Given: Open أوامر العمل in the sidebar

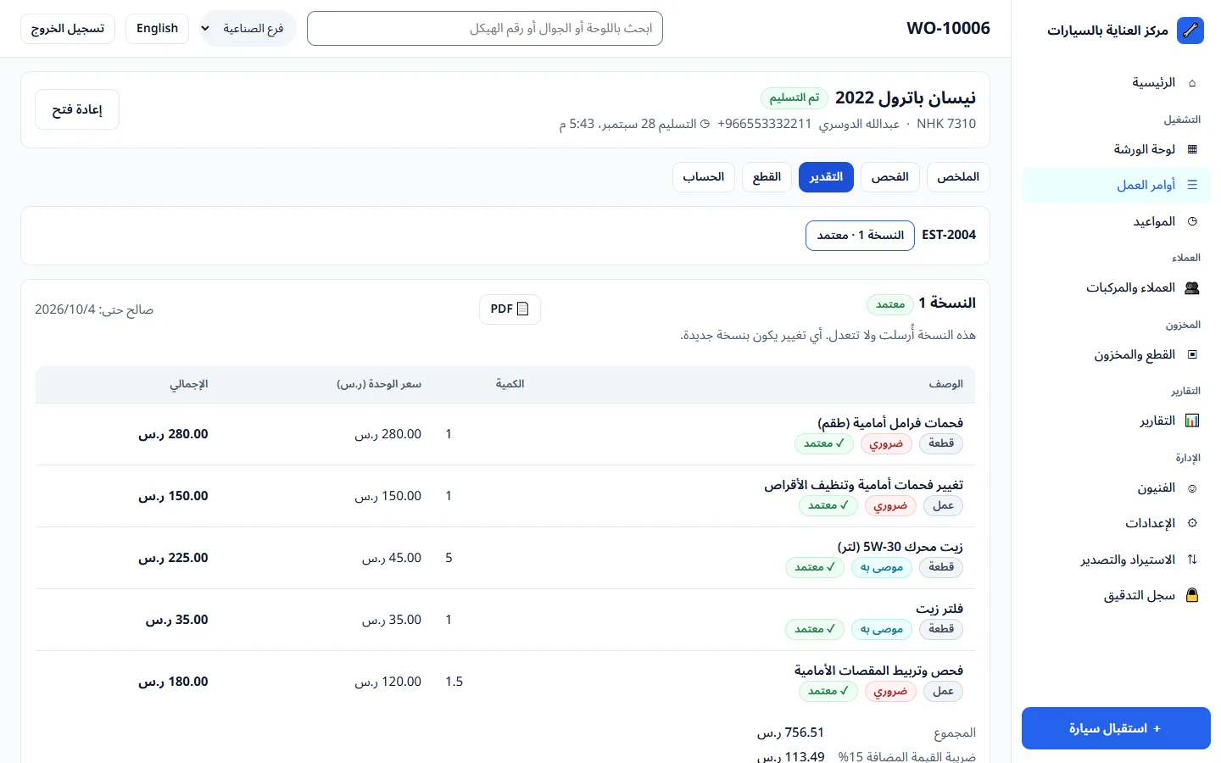Looking at the screenshot, I should point(1116,185).
